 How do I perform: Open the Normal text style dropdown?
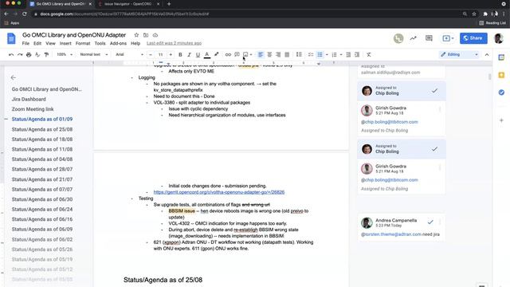(x=94, y=55)
